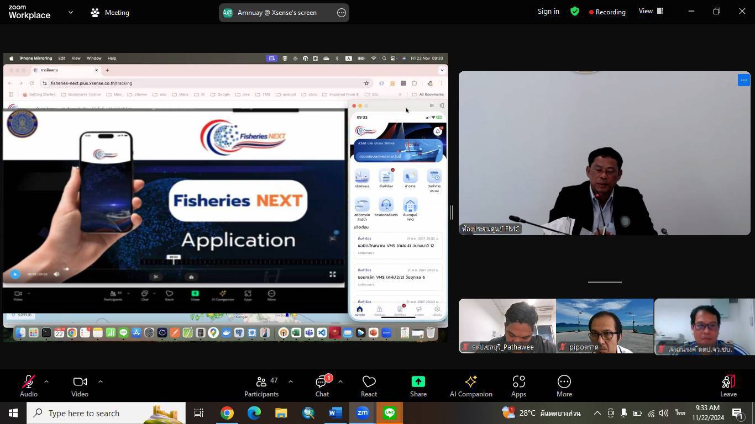The image size is (755, 424).
Task: Click the Recording indicator
Action: coord(607,12)
